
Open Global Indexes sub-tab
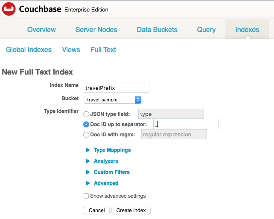29,49
